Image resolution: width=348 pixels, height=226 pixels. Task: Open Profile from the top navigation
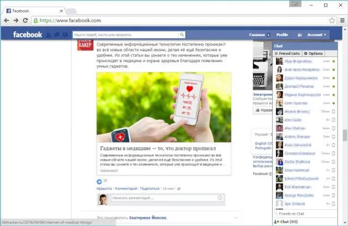point(282,35)
